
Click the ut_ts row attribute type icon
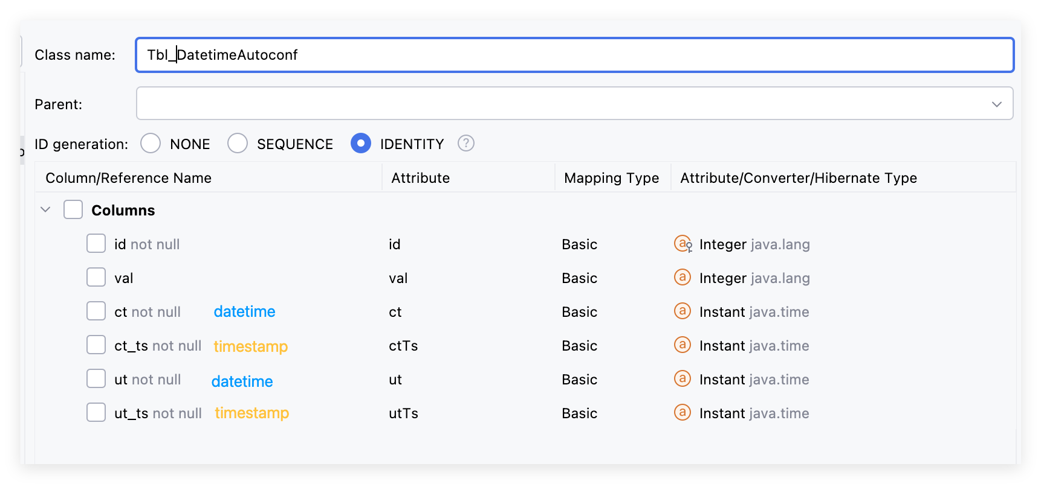coord(683,413)
